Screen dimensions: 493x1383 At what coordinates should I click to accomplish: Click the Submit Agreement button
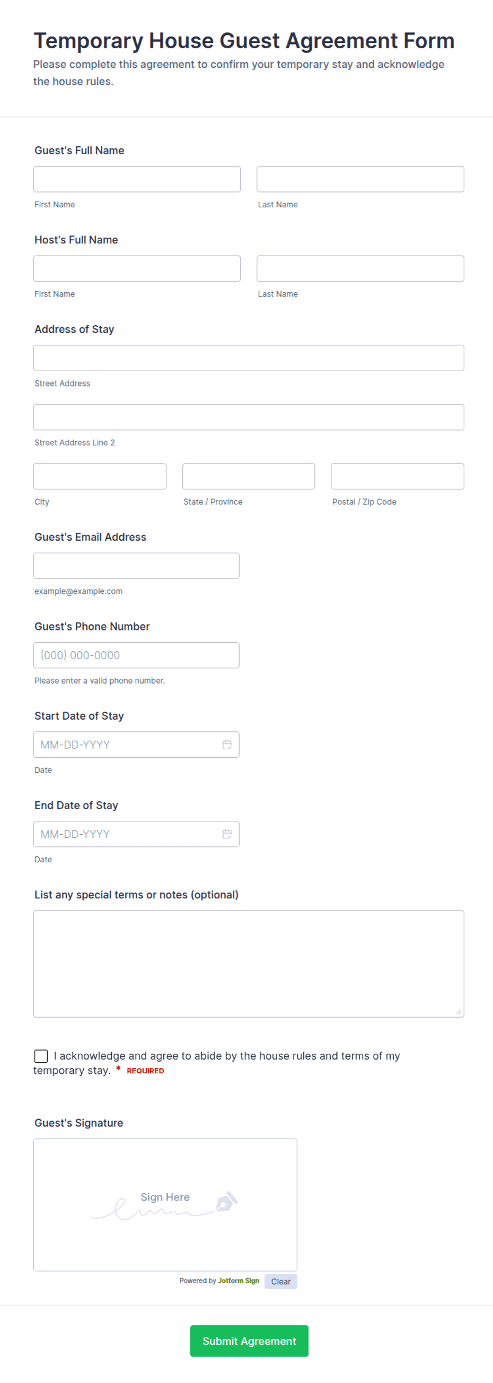[249, 1341]
